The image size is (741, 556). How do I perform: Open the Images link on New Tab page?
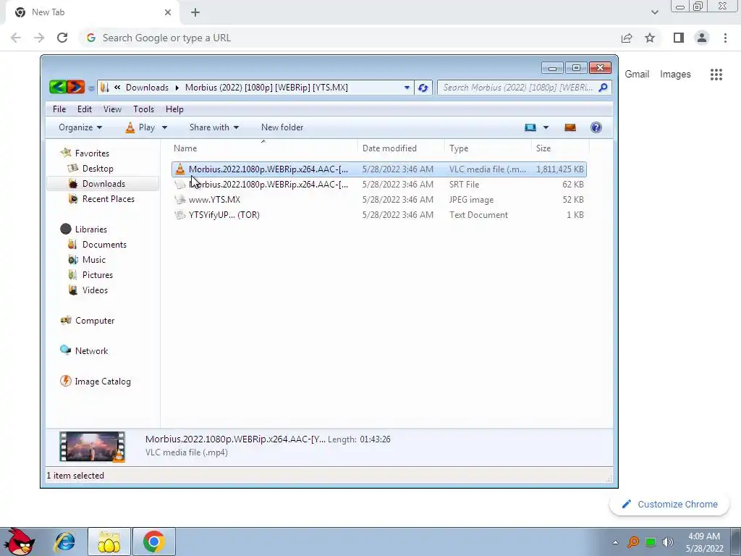click(x=675, y=75)
